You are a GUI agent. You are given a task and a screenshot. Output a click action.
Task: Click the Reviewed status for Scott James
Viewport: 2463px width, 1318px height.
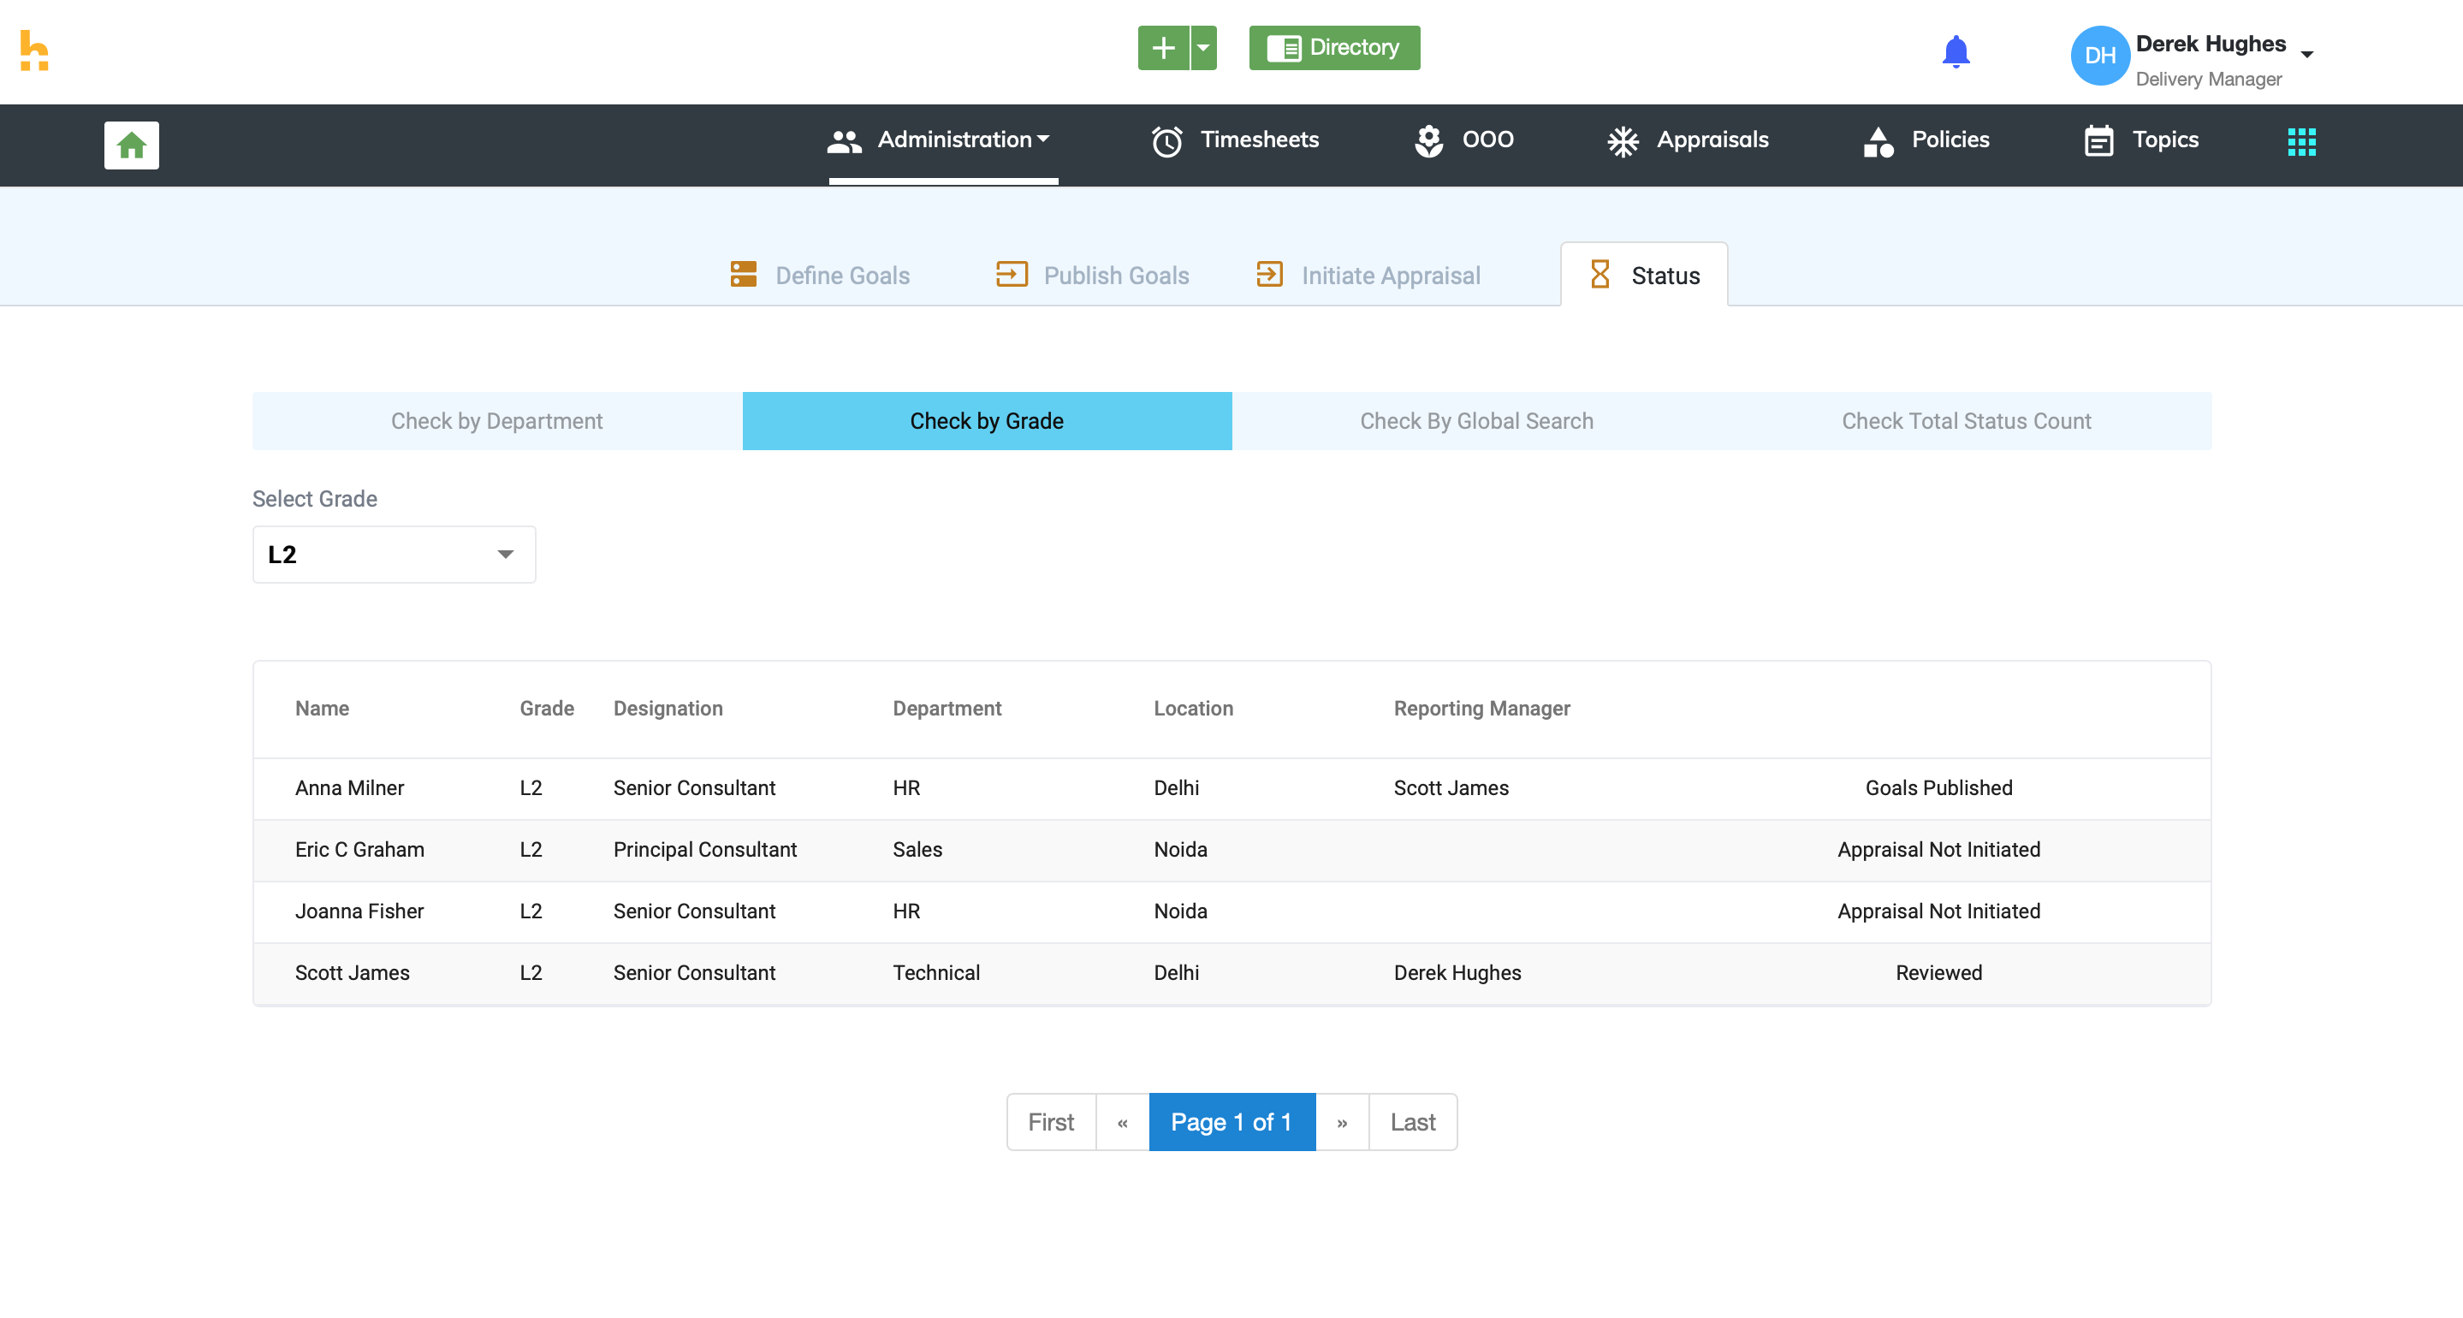pyautogui.click(x=1939, y=973)
